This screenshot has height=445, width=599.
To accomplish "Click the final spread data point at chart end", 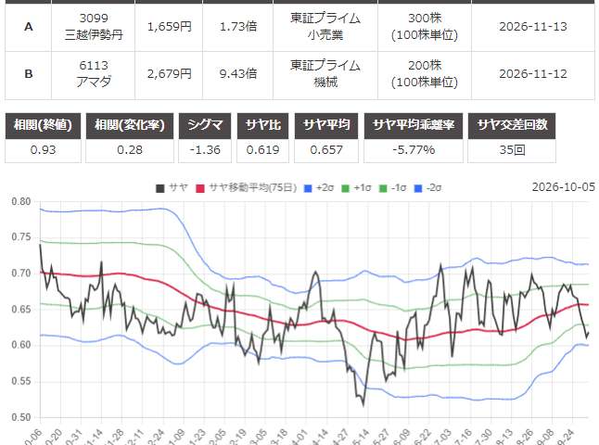I will point(588,333).
